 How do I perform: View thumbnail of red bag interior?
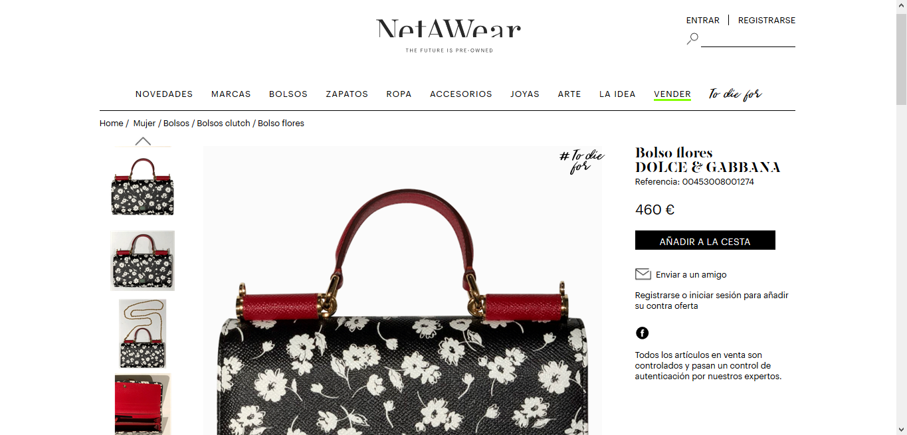(143, 404)
